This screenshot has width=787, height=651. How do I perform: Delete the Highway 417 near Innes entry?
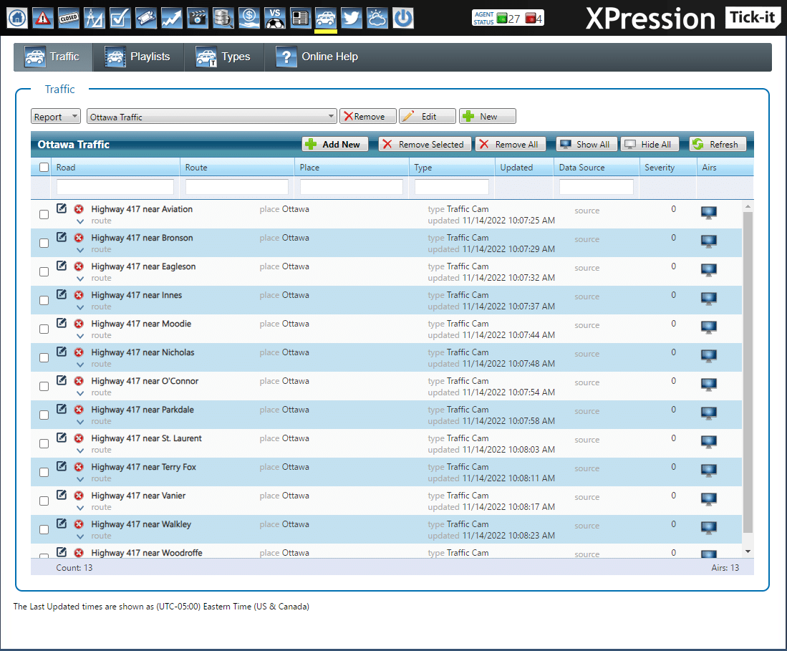[79, 294]
